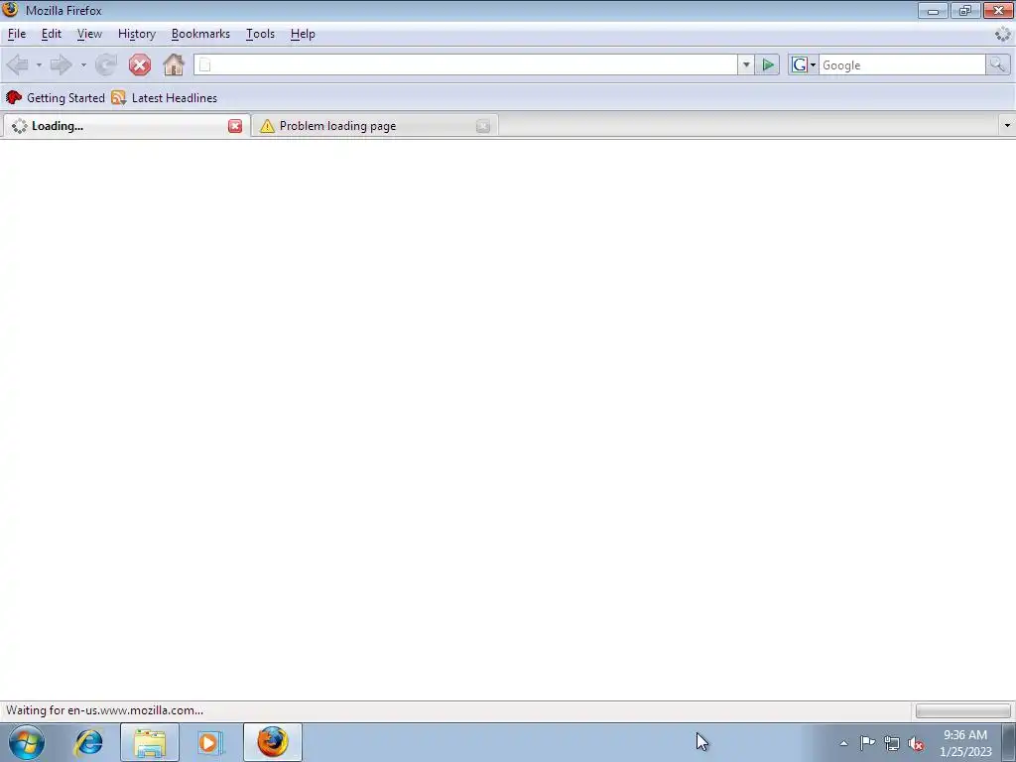Expand the address bar history dropdown

tap(746, 64)
